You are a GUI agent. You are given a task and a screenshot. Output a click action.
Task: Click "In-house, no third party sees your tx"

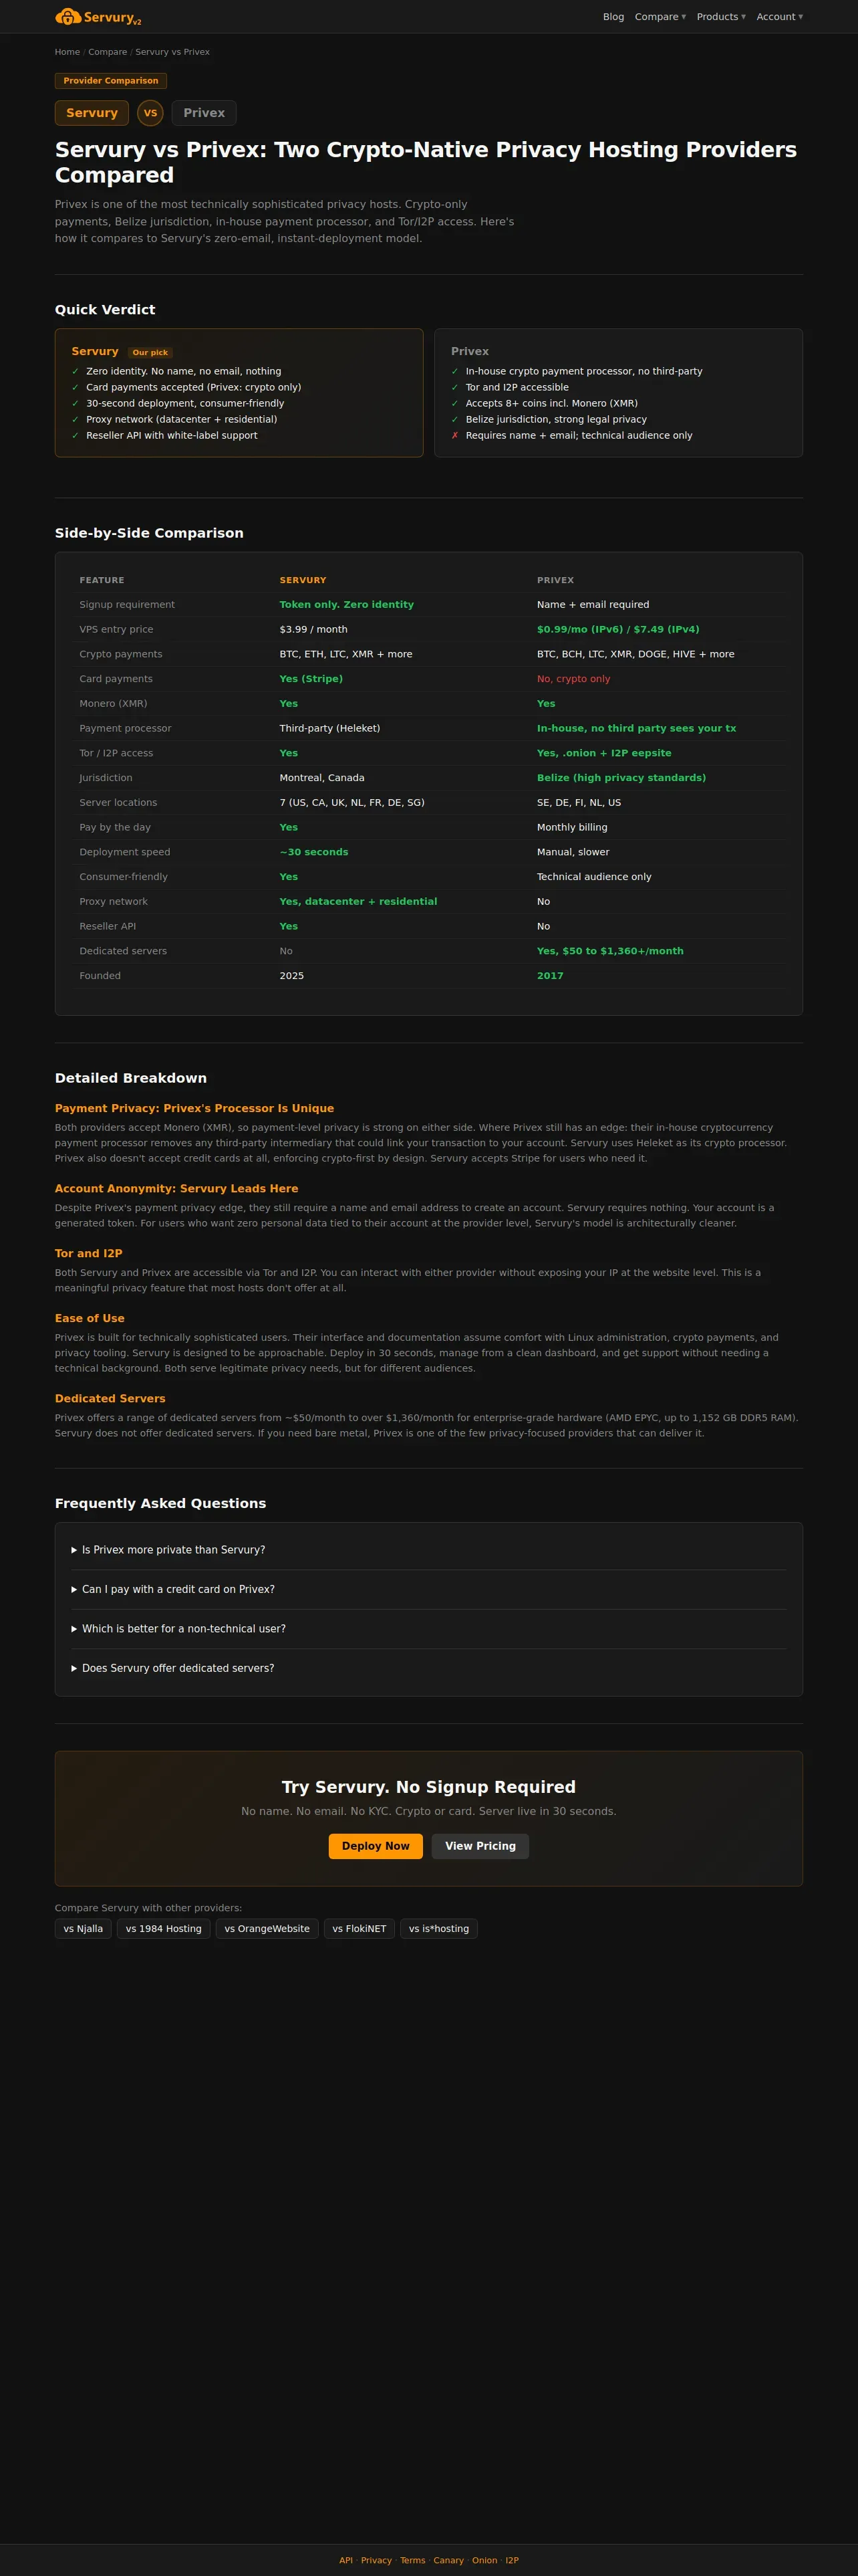coord(636,729)
